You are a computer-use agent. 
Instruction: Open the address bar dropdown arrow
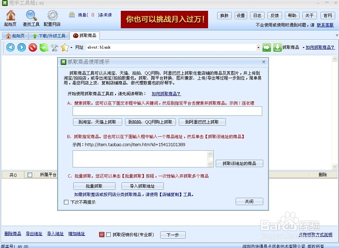tap(258, 47)
